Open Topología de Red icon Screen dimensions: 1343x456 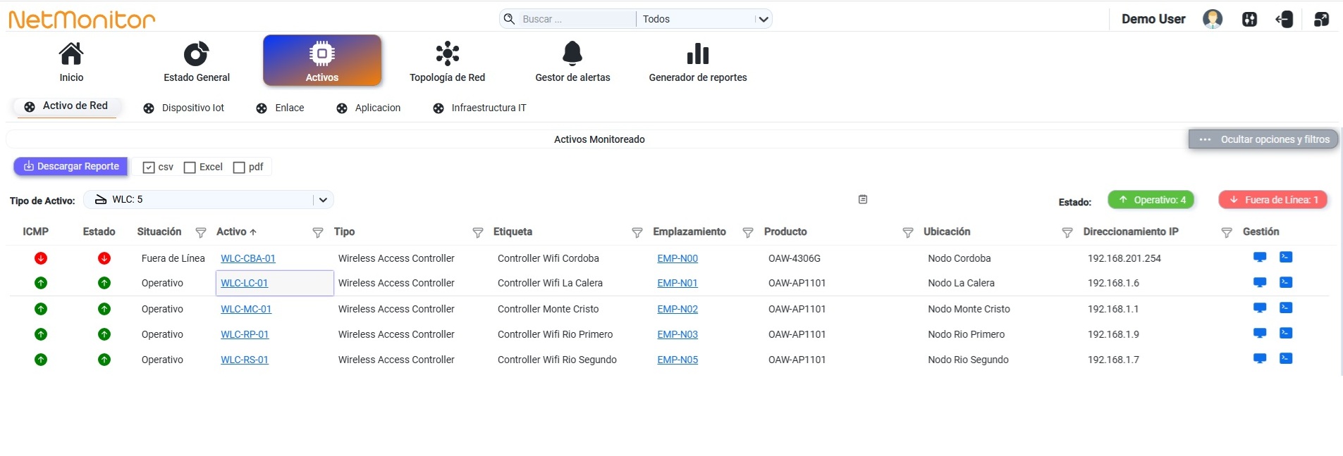coord(448,53)
